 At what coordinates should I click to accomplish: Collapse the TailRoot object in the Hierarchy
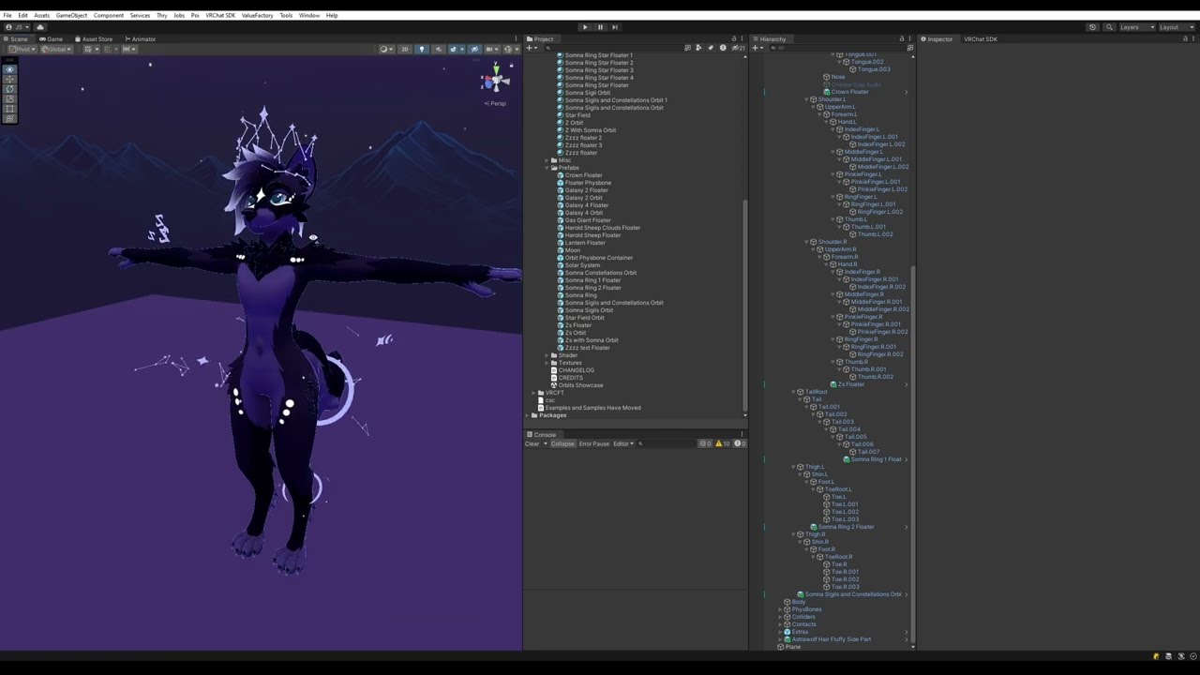pyautogui.click(x=793, y=392)
